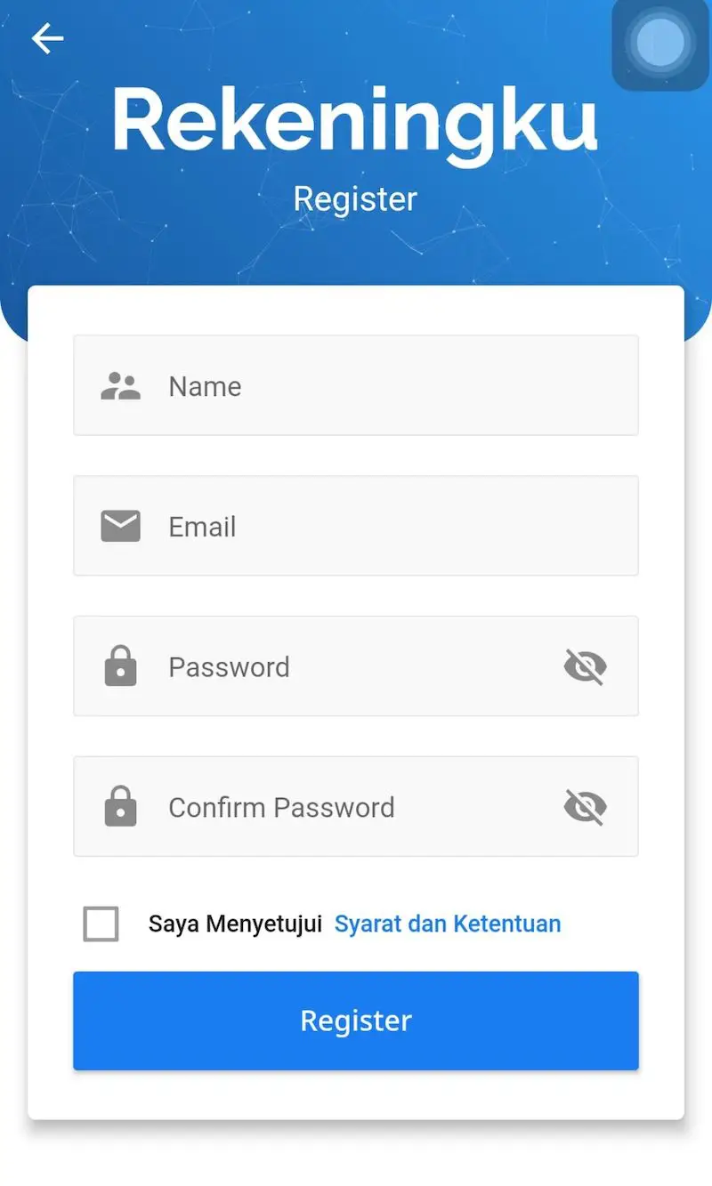Click the eye-slash icon next to Confirm Password
The image size is (712, 1186).
point(583,806)
